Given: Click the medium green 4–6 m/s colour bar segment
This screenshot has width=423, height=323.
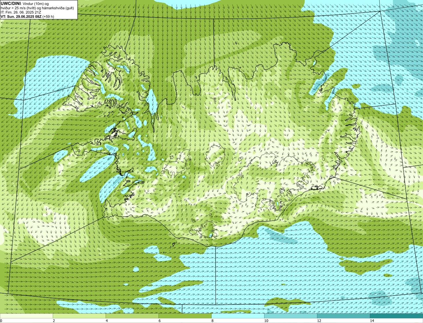Looking at the screenshot, I should pos(132,316).
